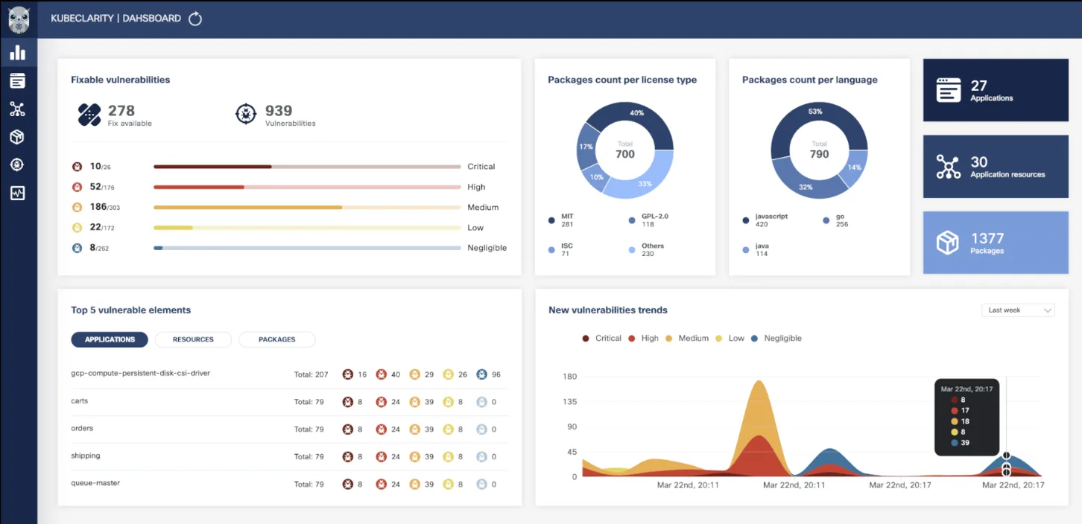Click negligible icon showing 96 in gcp row
Image resolution: width=1082 pixels, height=524 pixels.
tap(482, 374)
